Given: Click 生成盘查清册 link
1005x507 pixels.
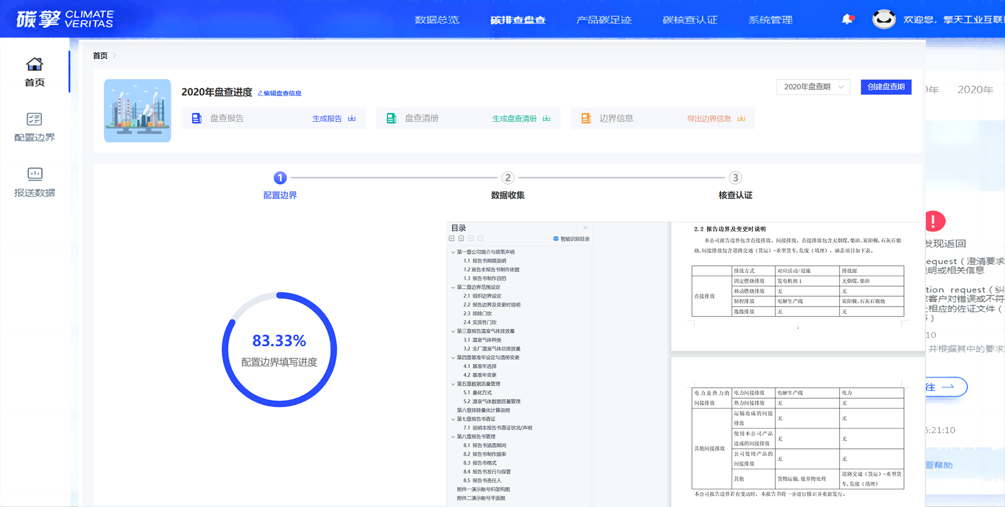Looking at the screenshot, I should [515, 119].
